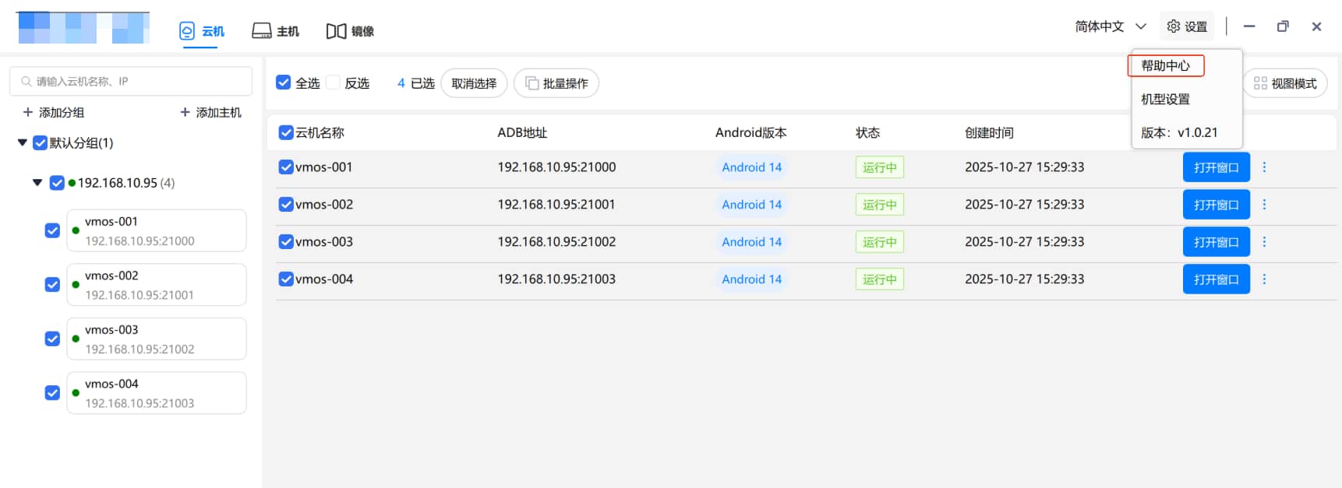Image resolution: width=1342 pixels, height=488 pixels.
Task: Toggle the invert selection checkbox
Action: click(333, 83)
